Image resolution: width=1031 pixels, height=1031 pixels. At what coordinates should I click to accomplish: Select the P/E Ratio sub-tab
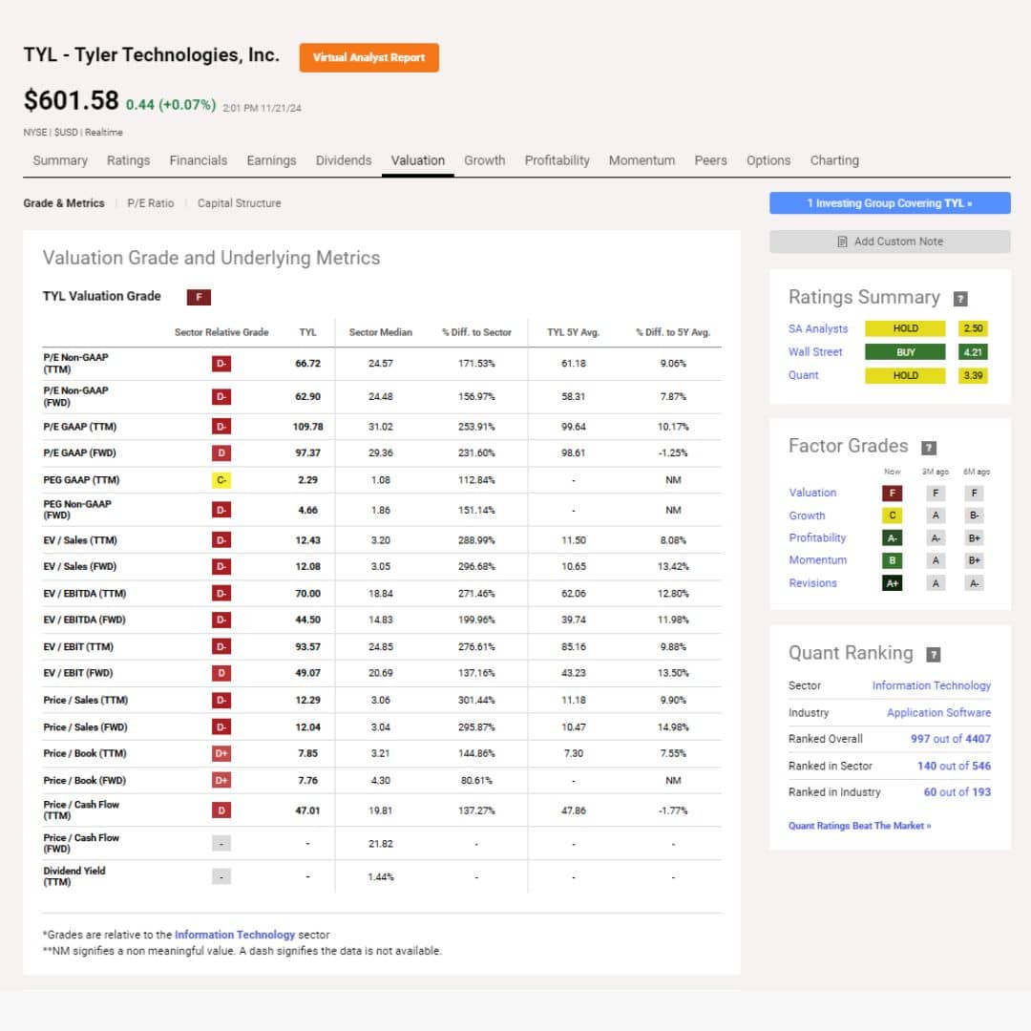click(151, 203)
